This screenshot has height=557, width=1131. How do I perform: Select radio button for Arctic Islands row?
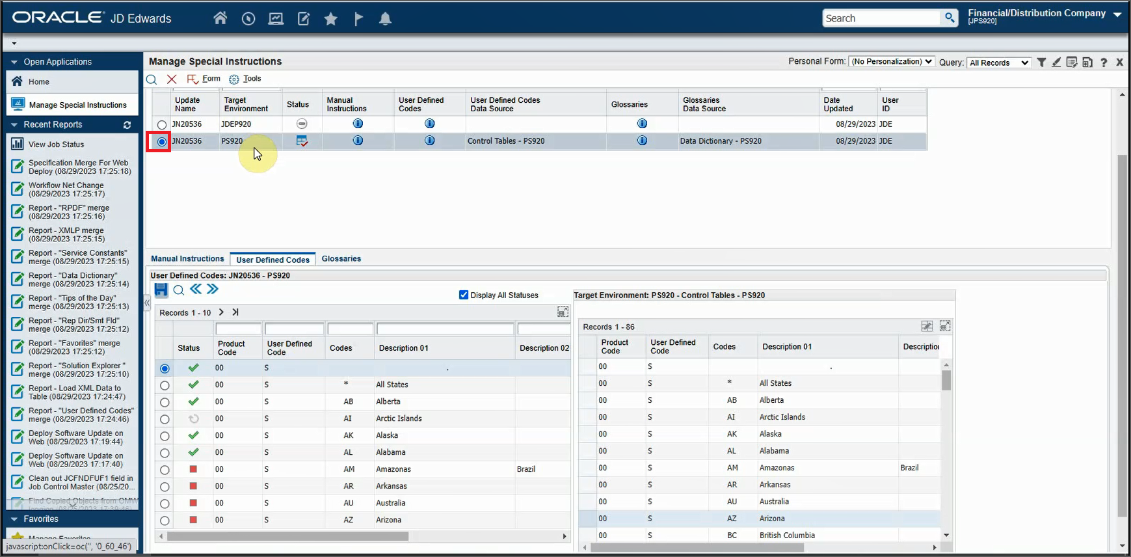click(165, 420)
